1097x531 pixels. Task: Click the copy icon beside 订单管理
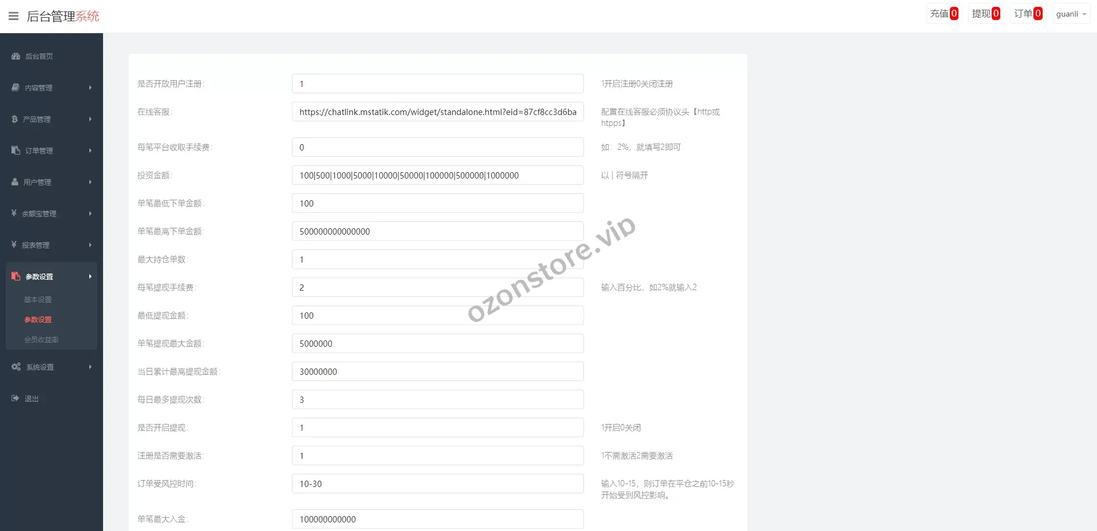(x=15, y=150)
